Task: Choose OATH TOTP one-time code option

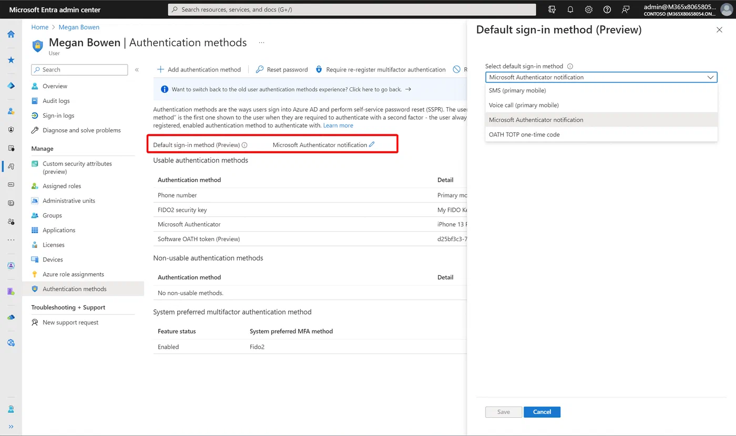Action: click(601, 134)
